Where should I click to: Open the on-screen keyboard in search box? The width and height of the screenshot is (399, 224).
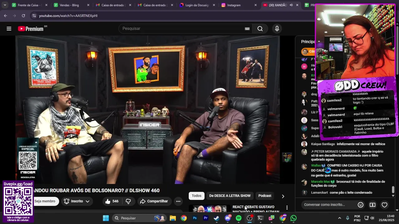247,29
